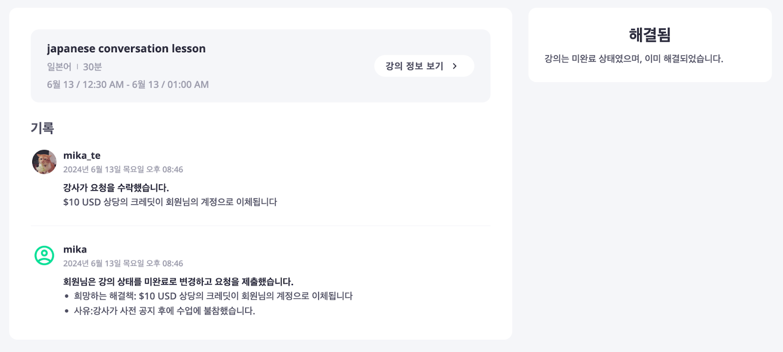
Task: Click the 30분 duration label
Action: click(x=92, y=67)
